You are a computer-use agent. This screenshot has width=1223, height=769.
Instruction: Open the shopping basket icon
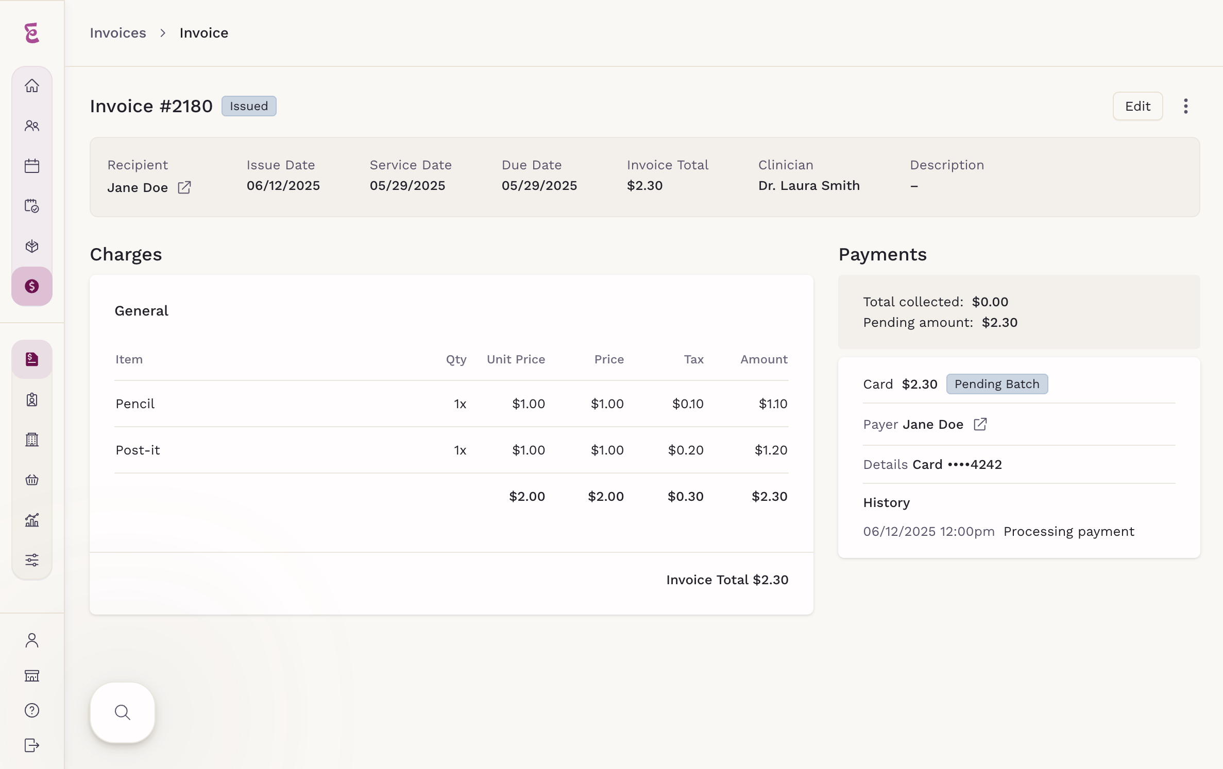coord(32,480)
